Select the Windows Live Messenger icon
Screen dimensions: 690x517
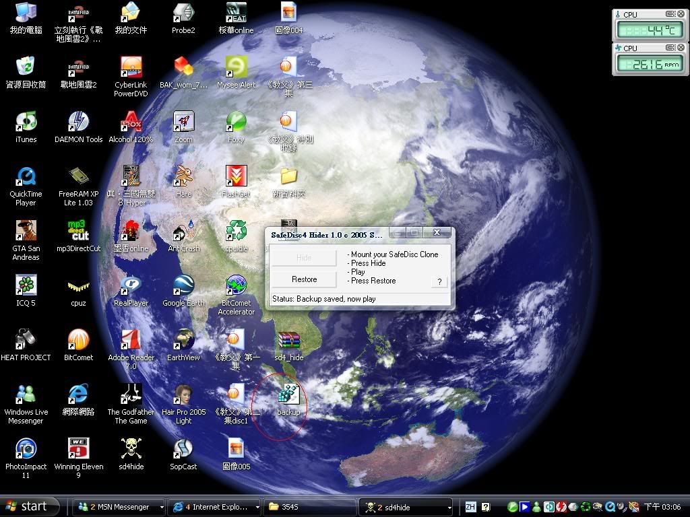pyautogui.click(x=26, y=394)
